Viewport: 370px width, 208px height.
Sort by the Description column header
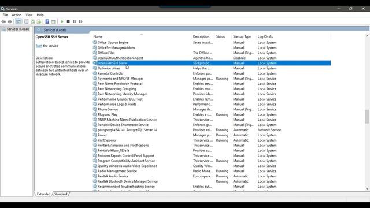click(x=203, y=36)
